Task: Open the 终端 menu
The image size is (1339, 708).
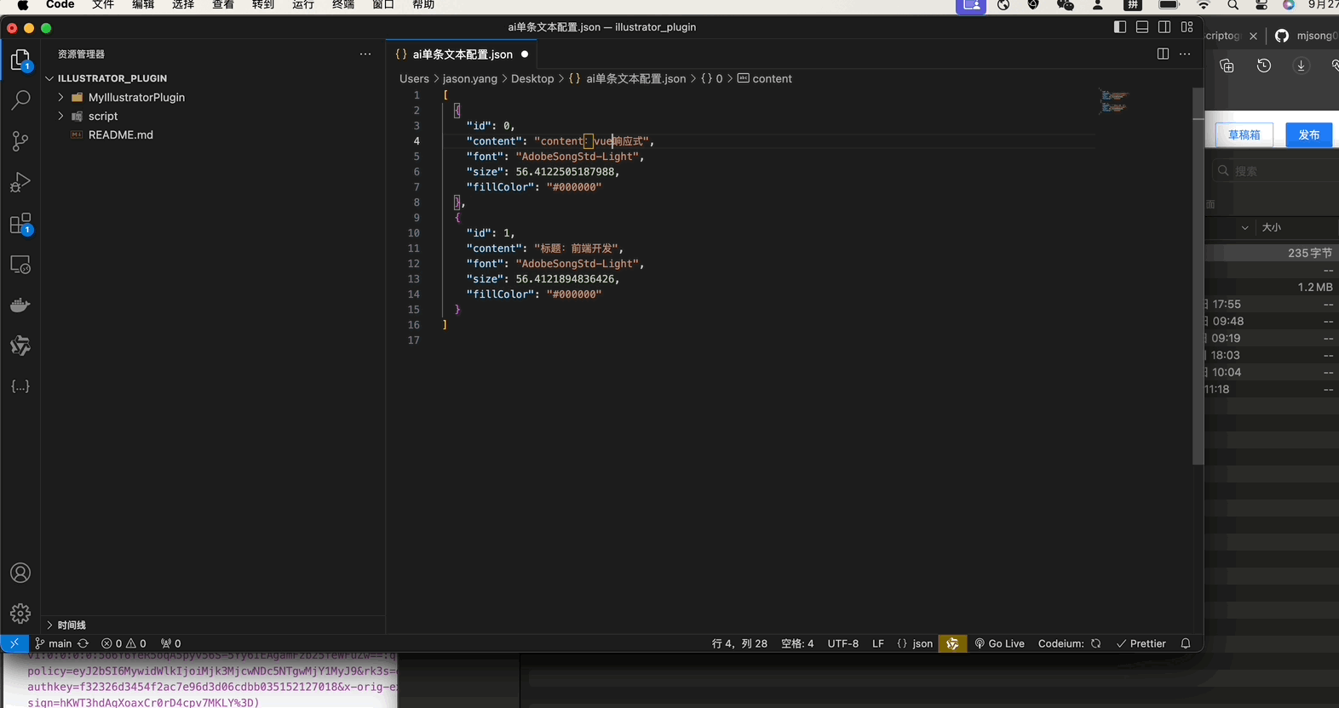Action: point(343,5)
